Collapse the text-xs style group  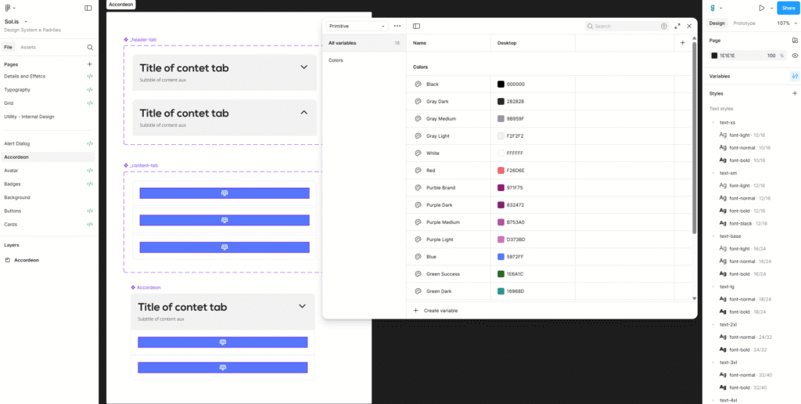713,123
